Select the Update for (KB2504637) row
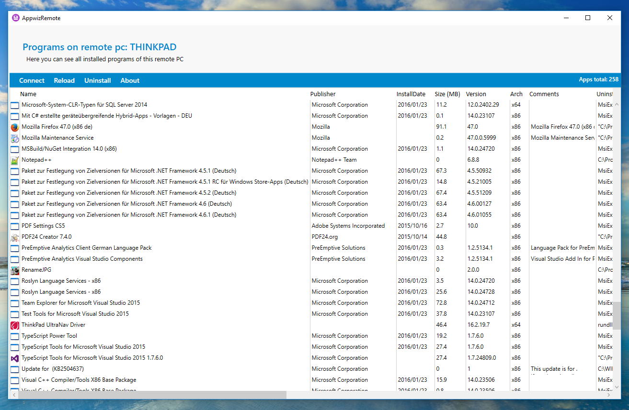The image size is (629, 410). point(53,369)
